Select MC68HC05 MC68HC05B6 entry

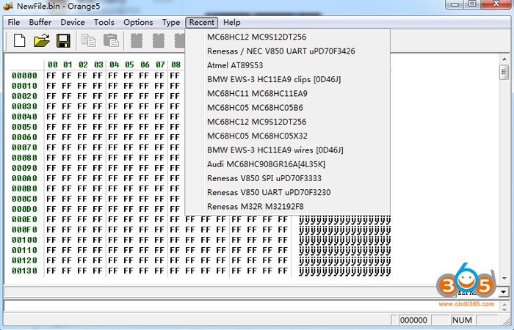click(x=288, y=107)
